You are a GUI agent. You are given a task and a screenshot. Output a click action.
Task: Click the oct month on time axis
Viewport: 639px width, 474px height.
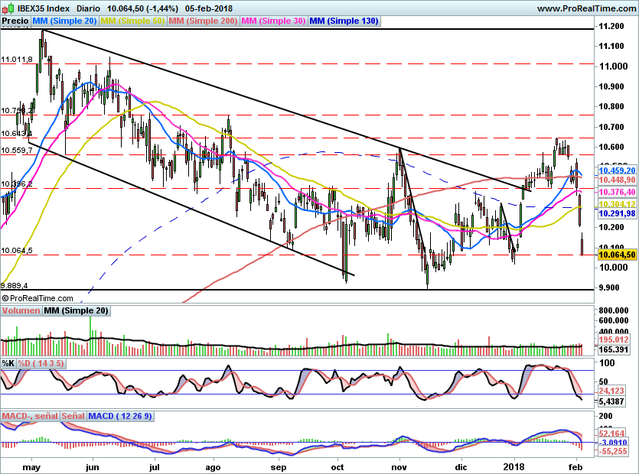coord(337,467)
